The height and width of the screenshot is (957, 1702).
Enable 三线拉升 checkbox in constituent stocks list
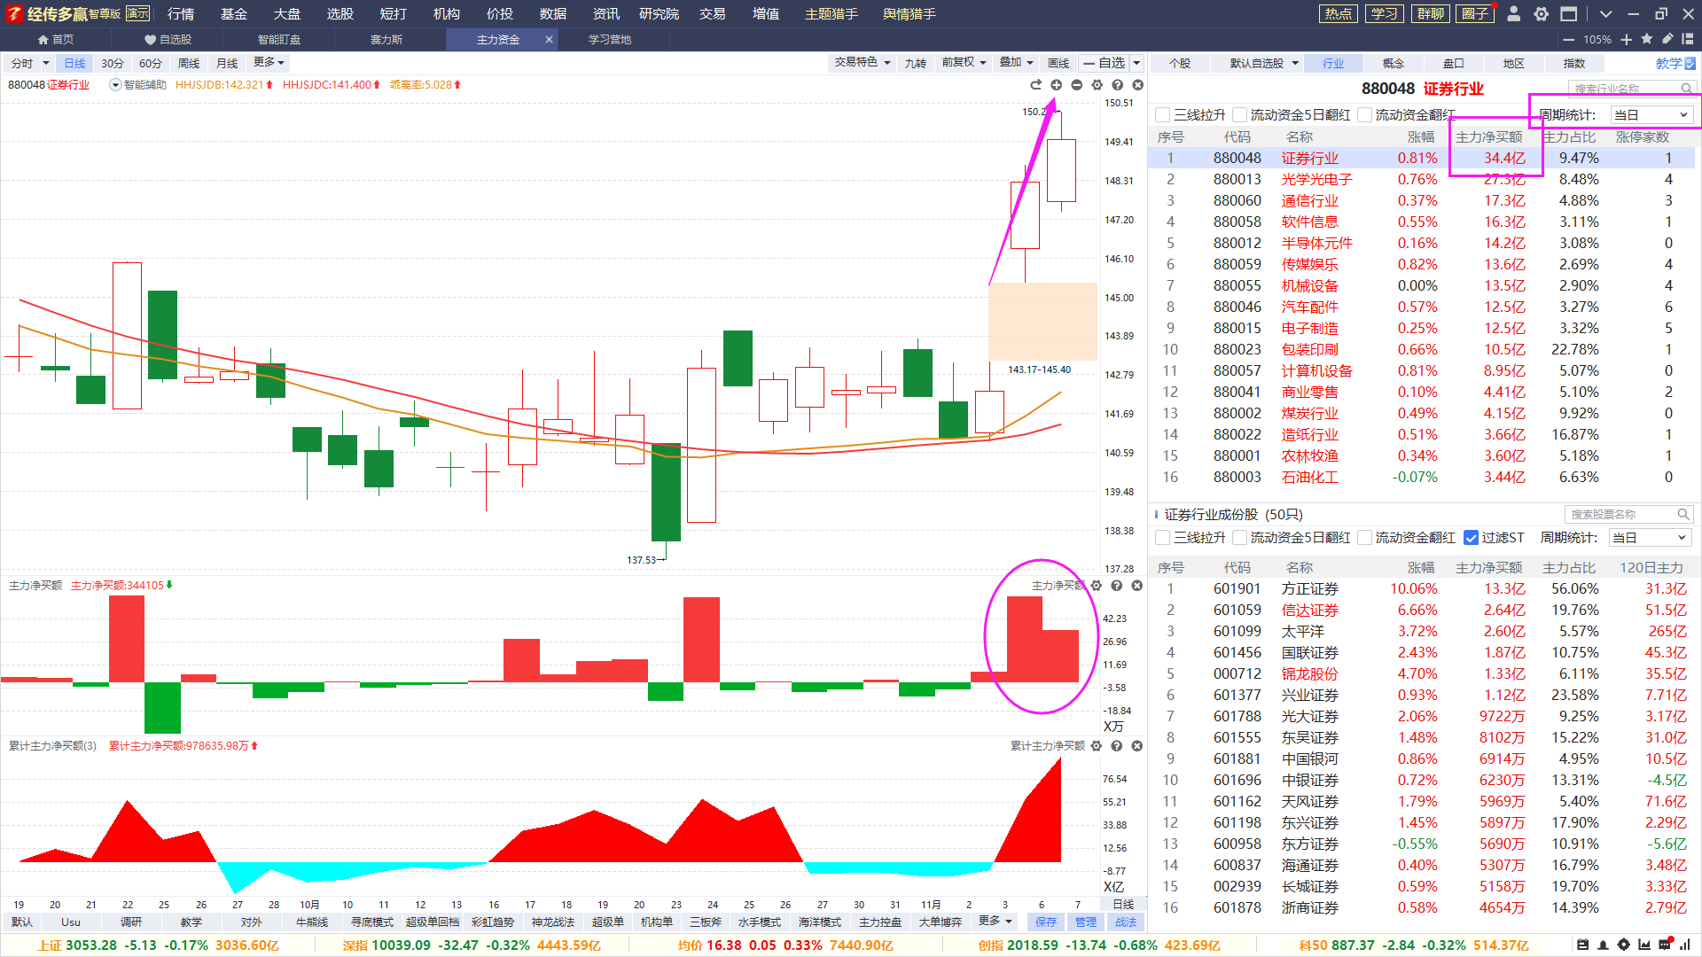coord(1163,538)
